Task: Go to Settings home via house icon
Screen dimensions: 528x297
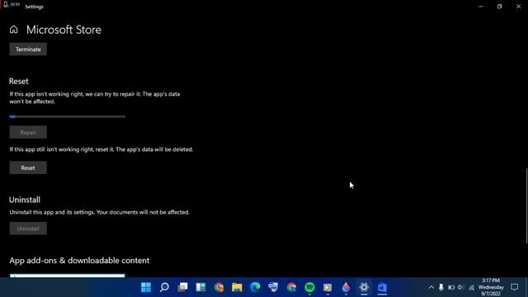Action: point(13,30)
